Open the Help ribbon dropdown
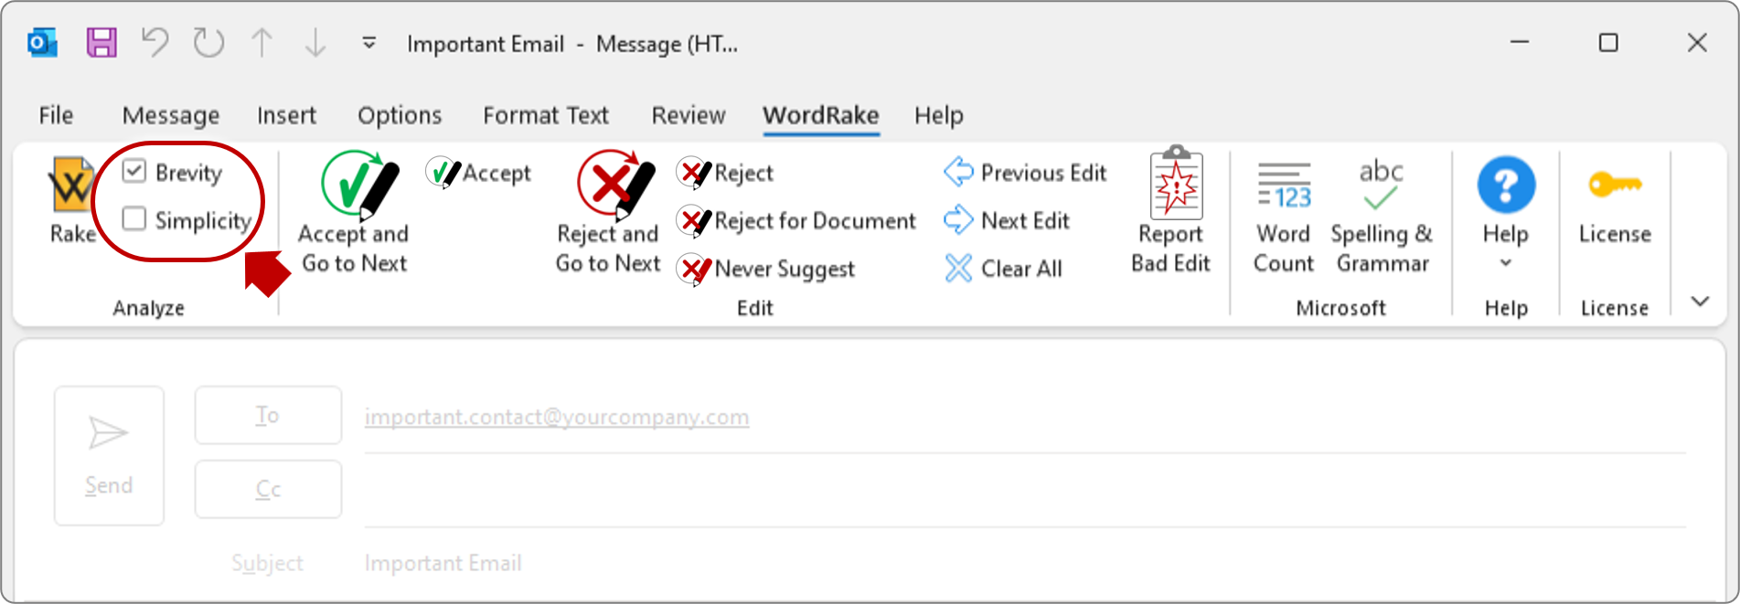This screenshot has width=1740, height=604. (x=1506, y=214)
